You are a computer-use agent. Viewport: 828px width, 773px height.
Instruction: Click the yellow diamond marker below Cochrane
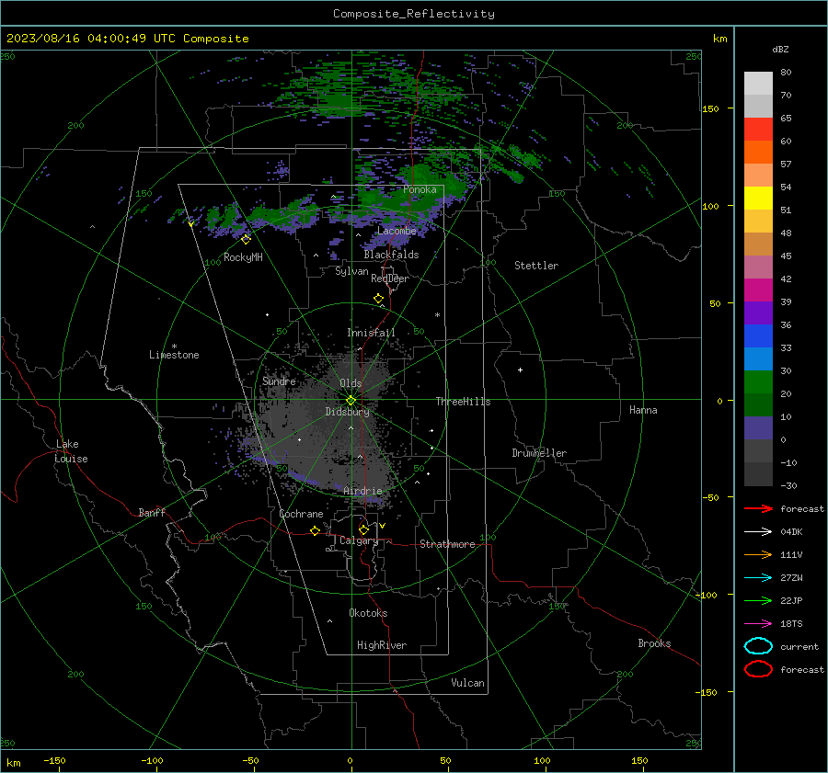pyautogui.click(x=315, y=531)
